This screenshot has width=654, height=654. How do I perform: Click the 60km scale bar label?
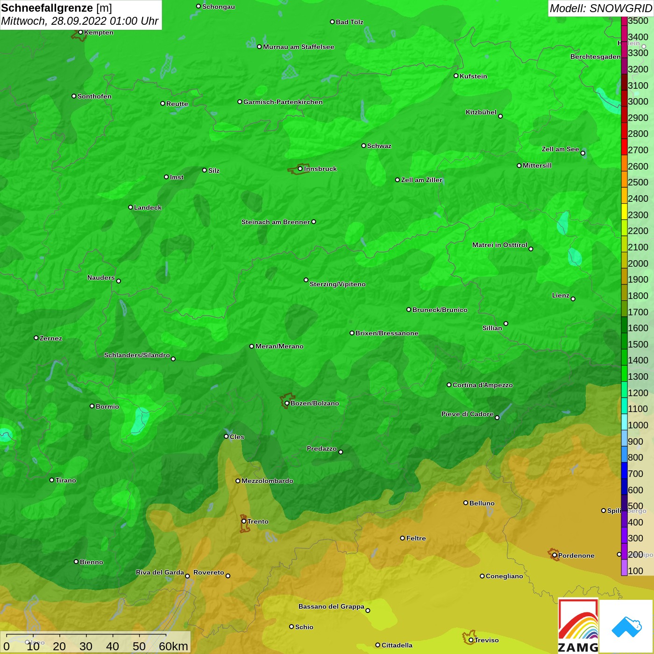pyautogui.click(x=173, y=646)
